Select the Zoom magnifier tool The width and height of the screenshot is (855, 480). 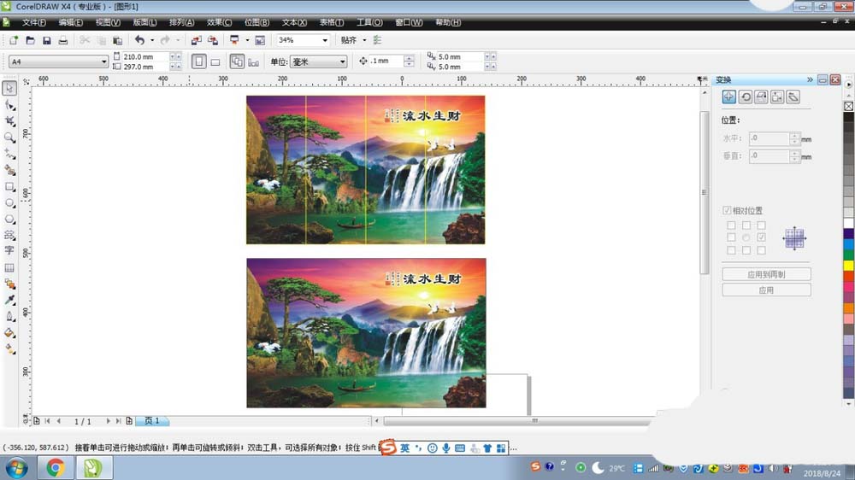point(9,138)
